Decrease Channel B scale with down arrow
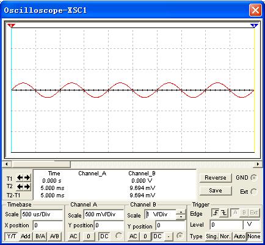Screen dimensions: 265x245 tap(181, 217)
